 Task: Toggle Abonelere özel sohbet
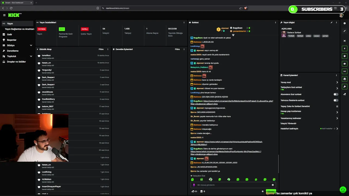pyautogui.click(x=336, y=94)
